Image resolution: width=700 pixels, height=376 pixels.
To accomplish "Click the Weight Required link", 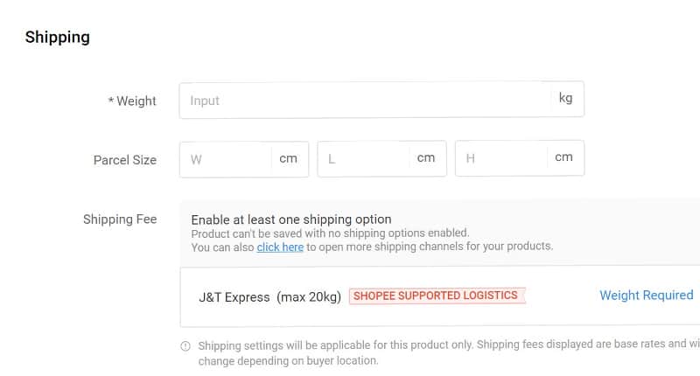I will 646,296.
